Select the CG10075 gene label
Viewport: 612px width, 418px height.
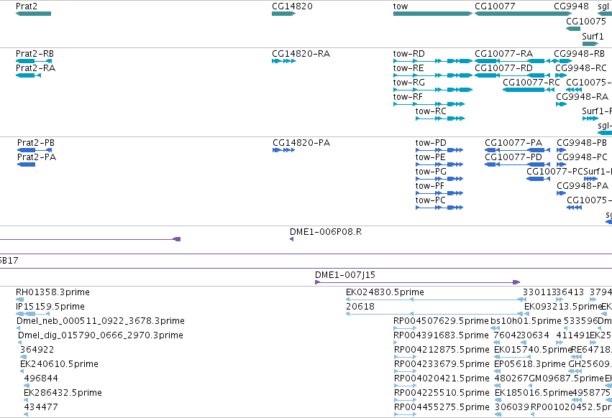pyautogui.click(x=586, y=22)
